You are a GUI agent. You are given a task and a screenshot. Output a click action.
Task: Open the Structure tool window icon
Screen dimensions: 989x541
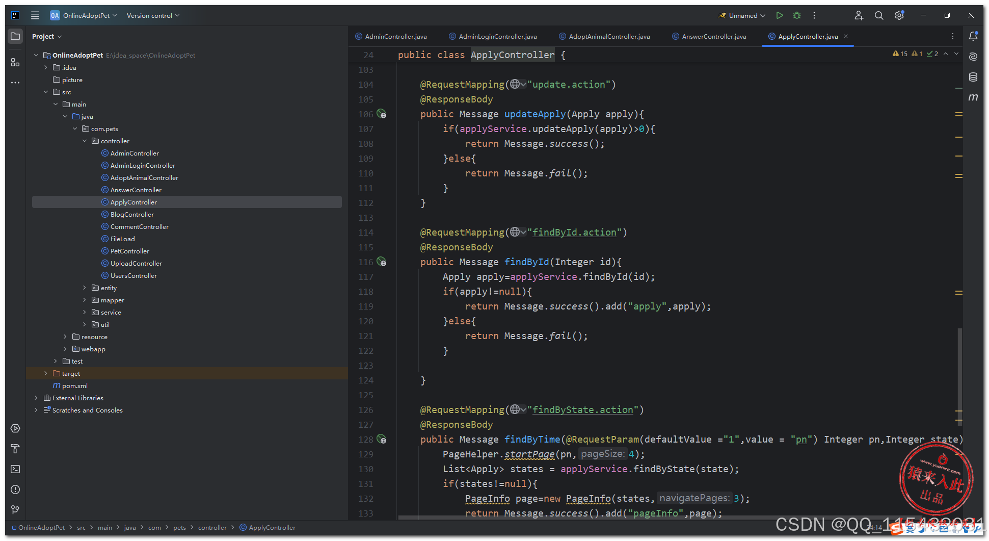15,62
